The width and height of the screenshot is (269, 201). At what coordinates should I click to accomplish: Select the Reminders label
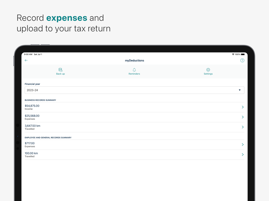point(134,74)
